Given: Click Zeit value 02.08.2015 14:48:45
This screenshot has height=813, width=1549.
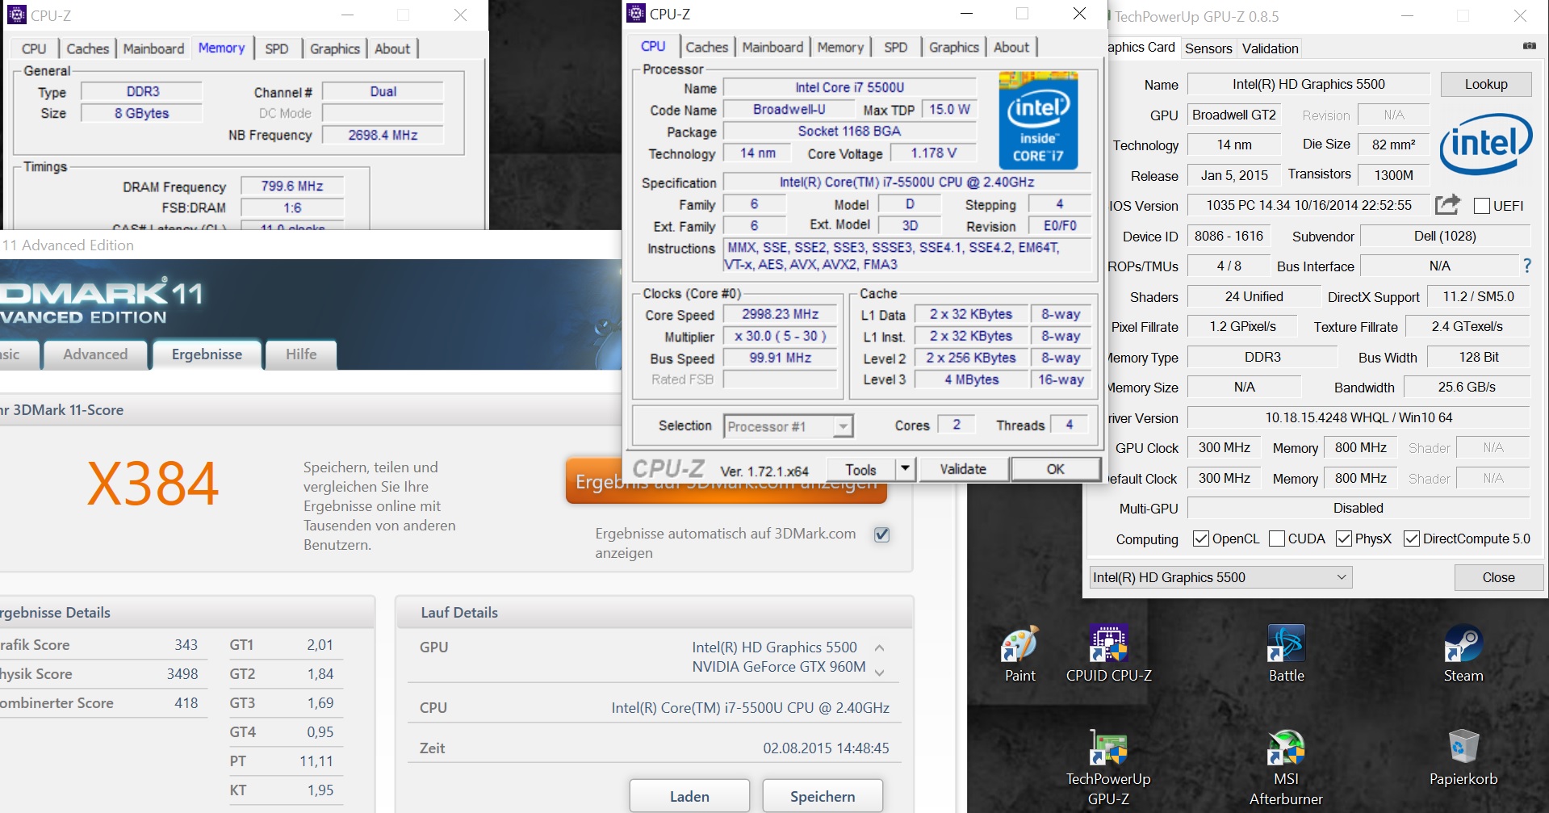Looking at the screenshot, I should (x=826, y=748).
